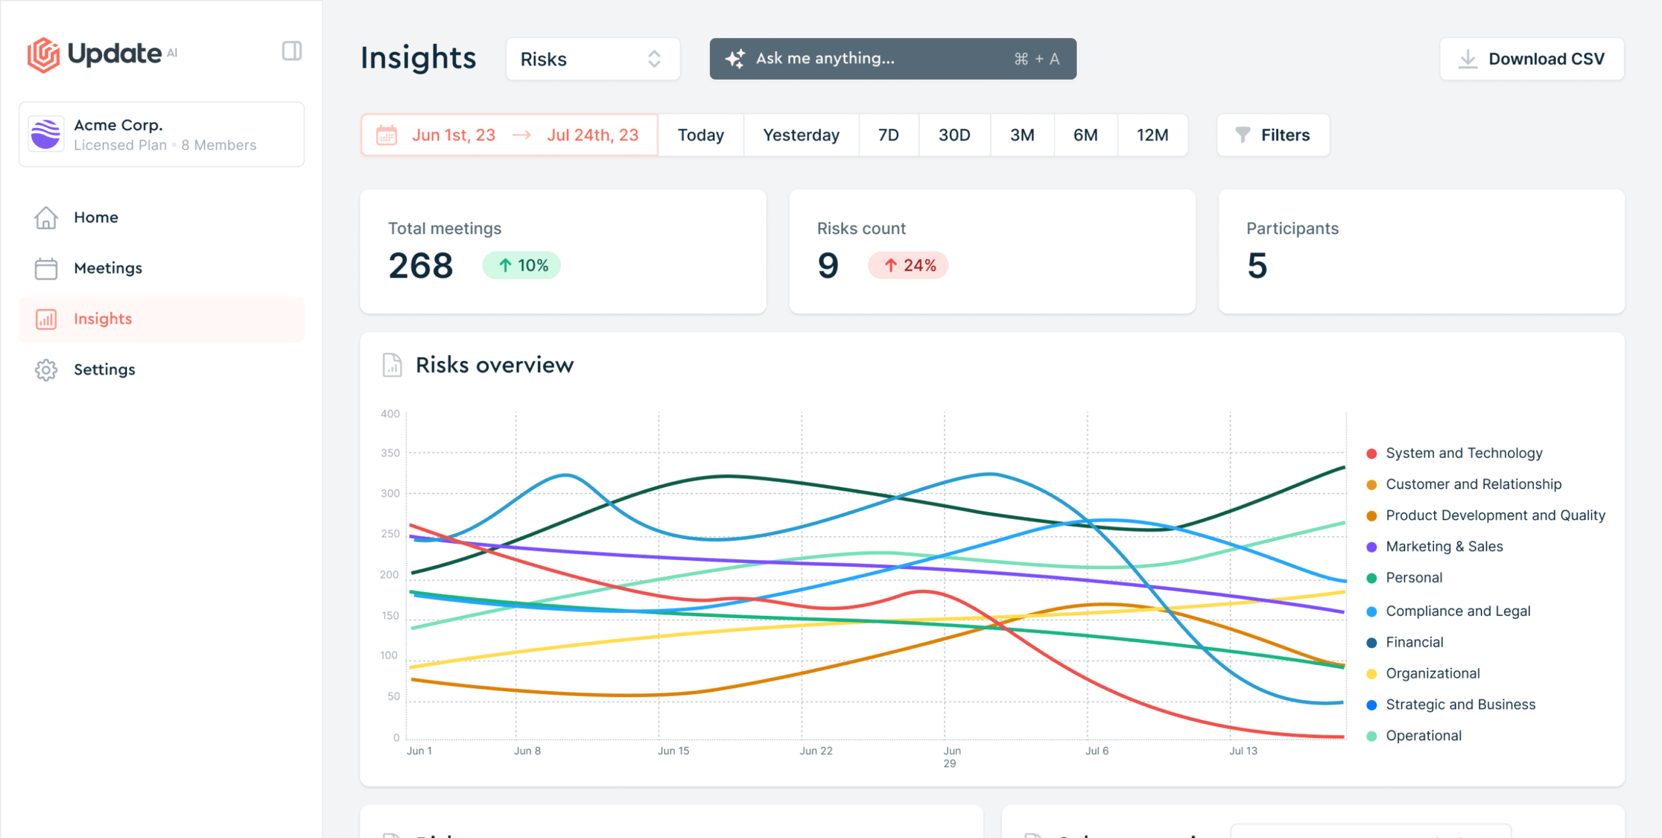Viewport: 1662px width, 838px height.
Task: Click the Insights bar chart icon
Action: click(x=46, y=319)
